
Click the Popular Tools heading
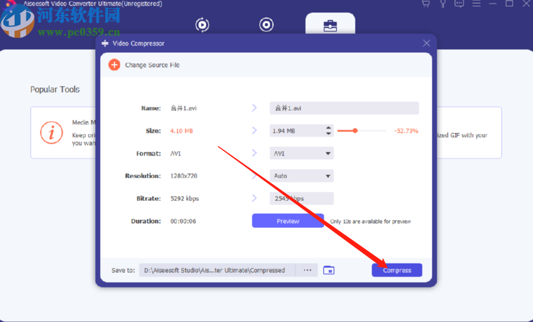tap(55, 90)
